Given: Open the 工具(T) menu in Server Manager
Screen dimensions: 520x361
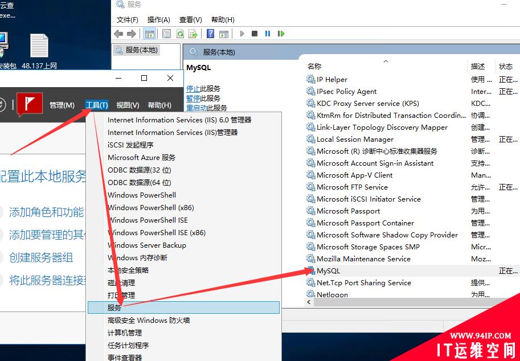Looking at the screenshot, I should tap(97, 105).
